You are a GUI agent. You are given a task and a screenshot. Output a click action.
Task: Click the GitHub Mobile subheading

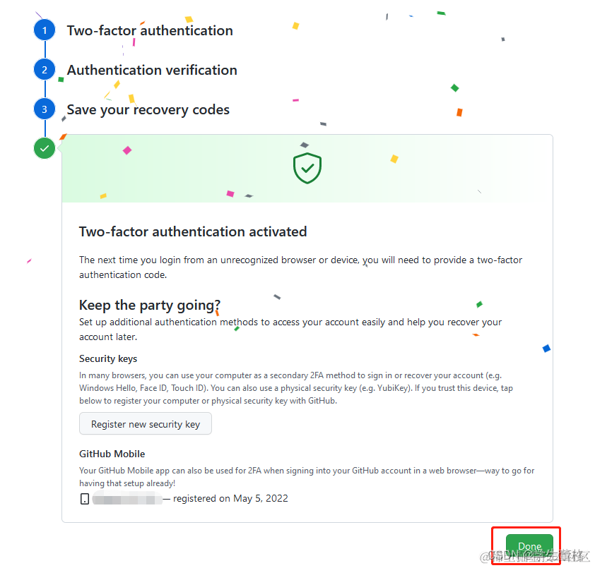pos(112,454)
